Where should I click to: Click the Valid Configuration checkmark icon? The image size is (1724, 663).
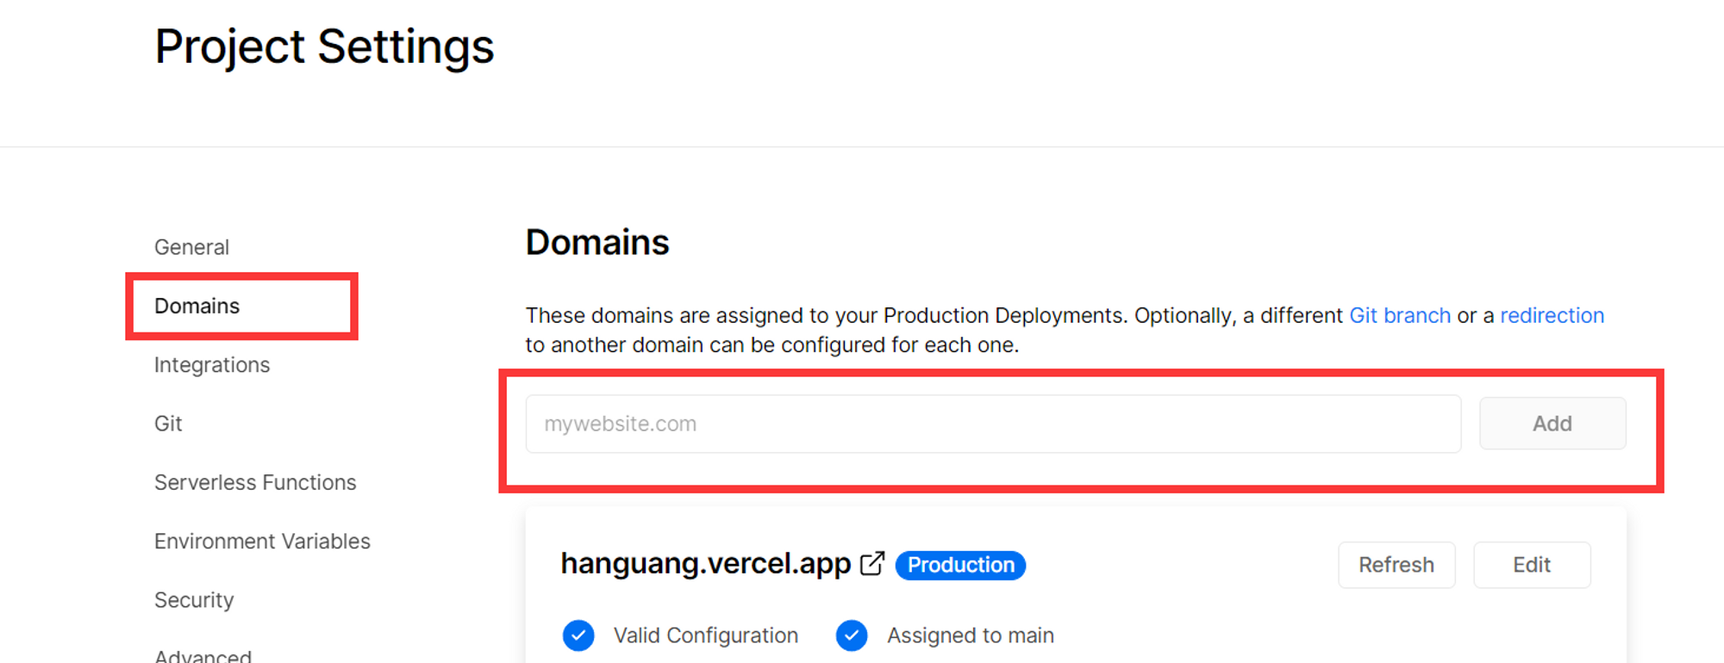[x=578, y=635]
